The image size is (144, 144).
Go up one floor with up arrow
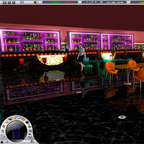(x=14, y=3)
